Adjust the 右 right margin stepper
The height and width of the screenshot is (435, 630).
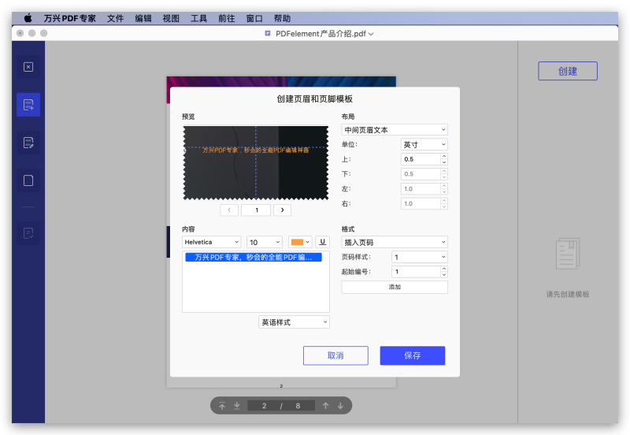[444, 203]
